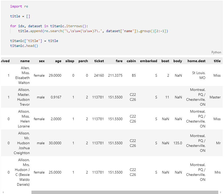
Task: Click the left scroll arrow of the table
Action: point(3,192)
